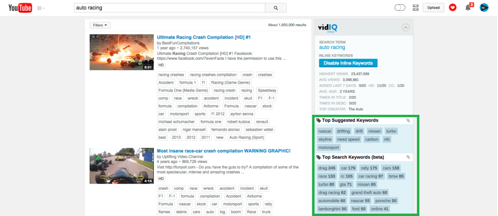Select the carbon suggested keyword
This screenshot has height=216, width=498.
[372, 139]
